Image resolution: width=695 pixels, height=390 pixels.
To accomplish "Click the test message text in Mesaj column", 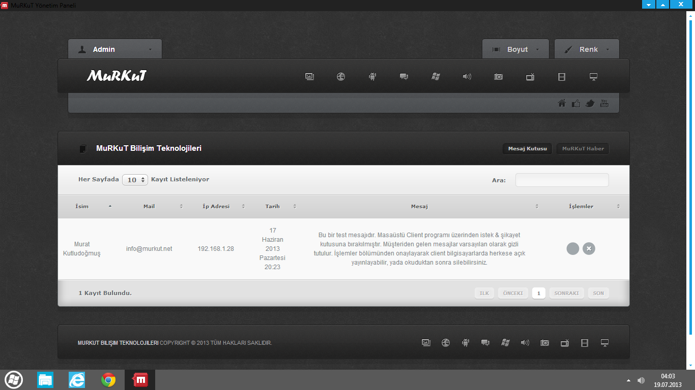I will tap(419, 249).
